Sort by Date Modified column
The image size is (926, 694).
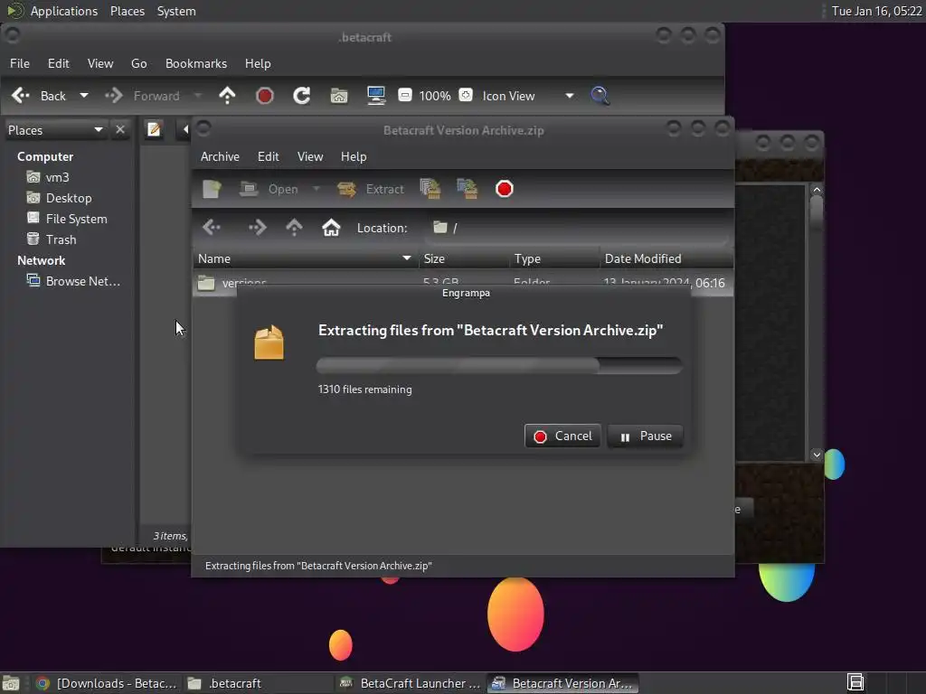(666, 258)
